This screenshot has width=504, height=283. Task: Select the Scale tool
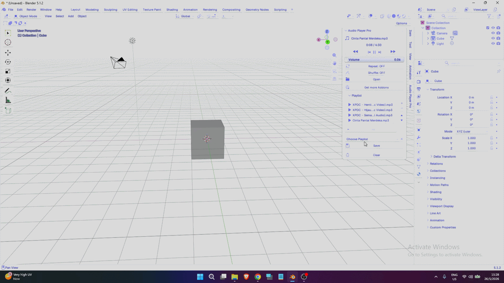click(x=8, y=71)
